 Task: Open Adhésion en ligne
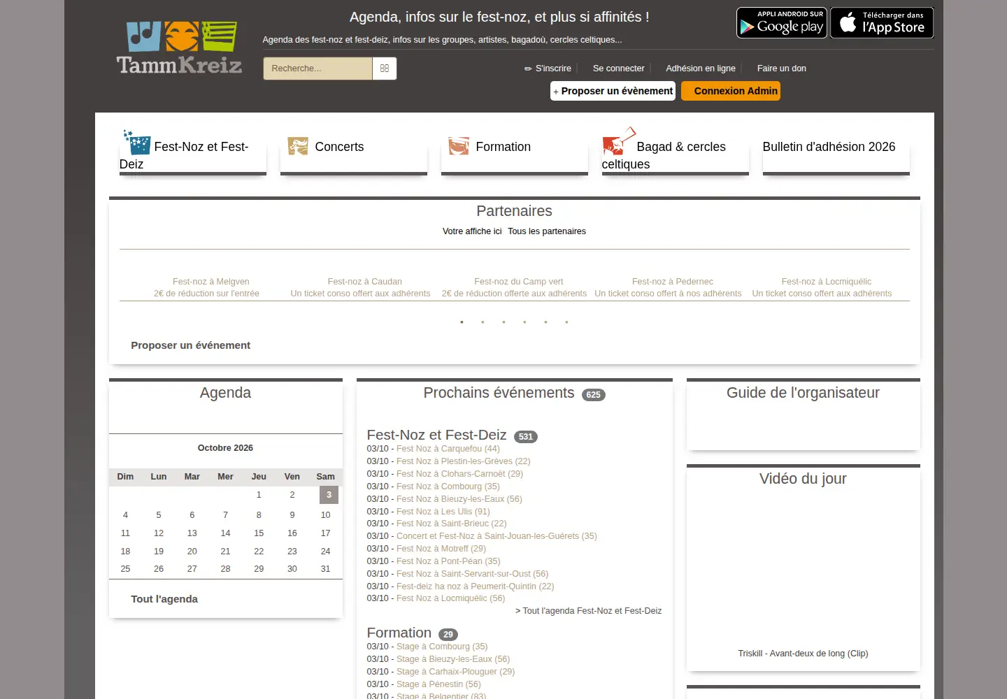click(x=701, y=69)
